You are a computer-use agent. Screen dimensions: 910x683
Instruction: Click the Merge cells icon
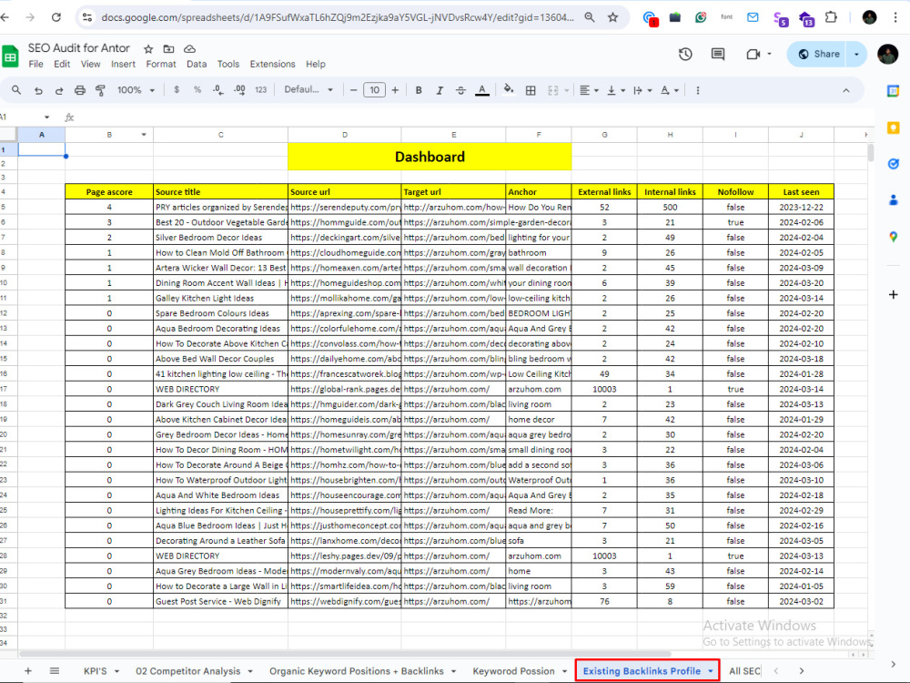pos(552,90)
